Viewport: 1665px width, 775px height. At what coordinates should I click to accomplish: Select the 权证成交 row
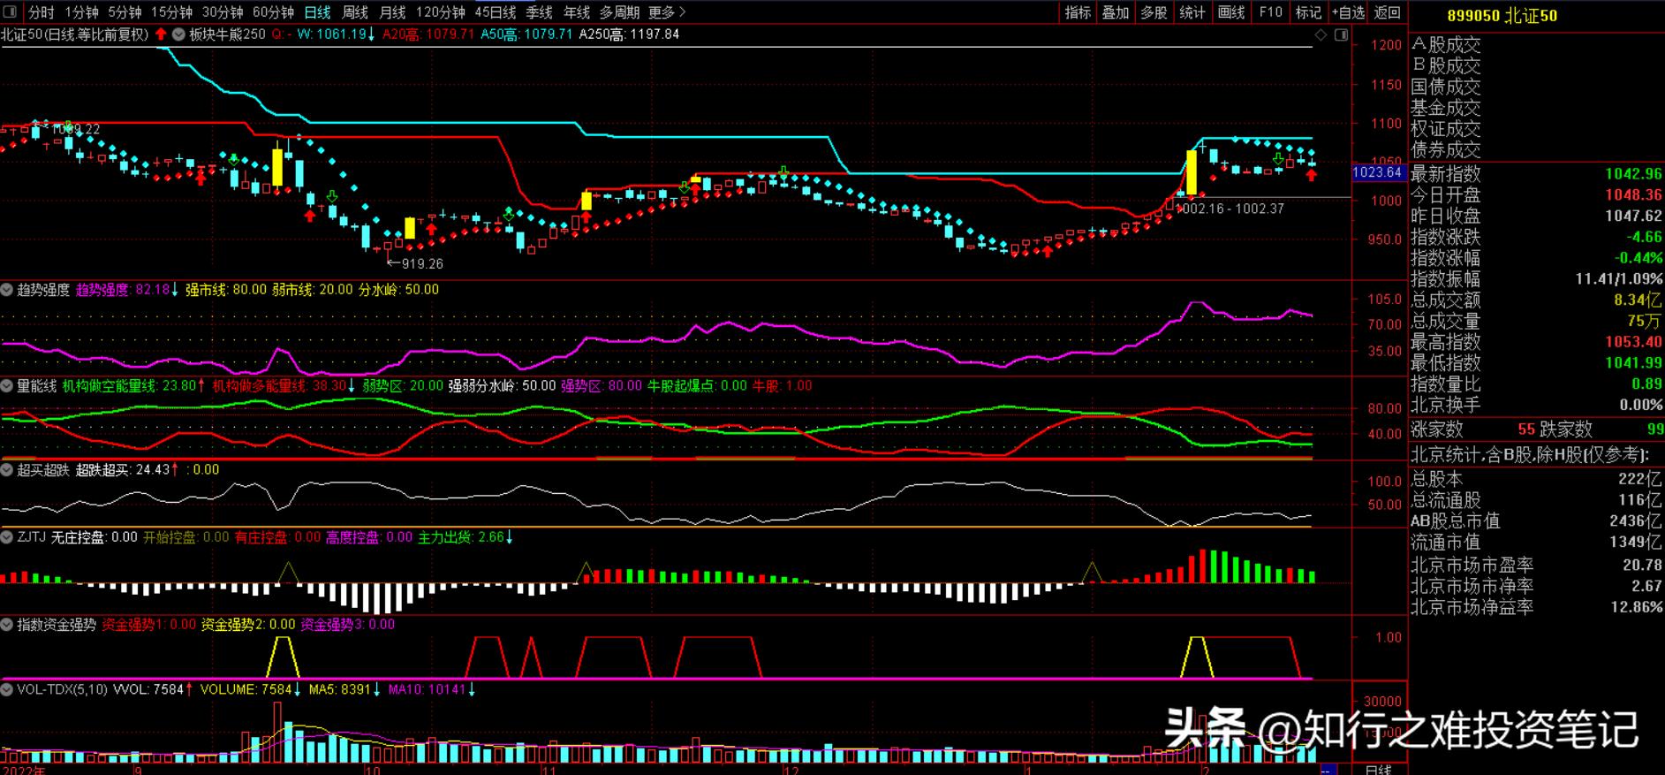(1446, 129)
